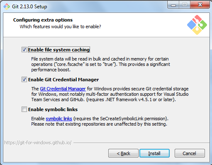
Task: Click the Git icon in the title bar
Action: tap(7, 7)
